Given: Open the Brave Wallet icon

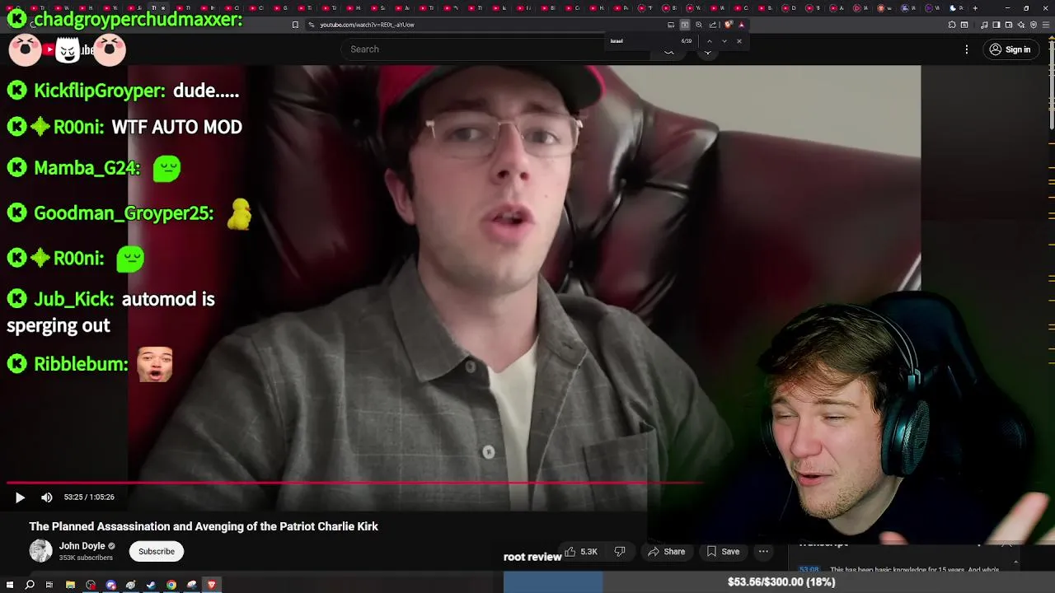Looking at the screenshot, I should coord(1009,25).
